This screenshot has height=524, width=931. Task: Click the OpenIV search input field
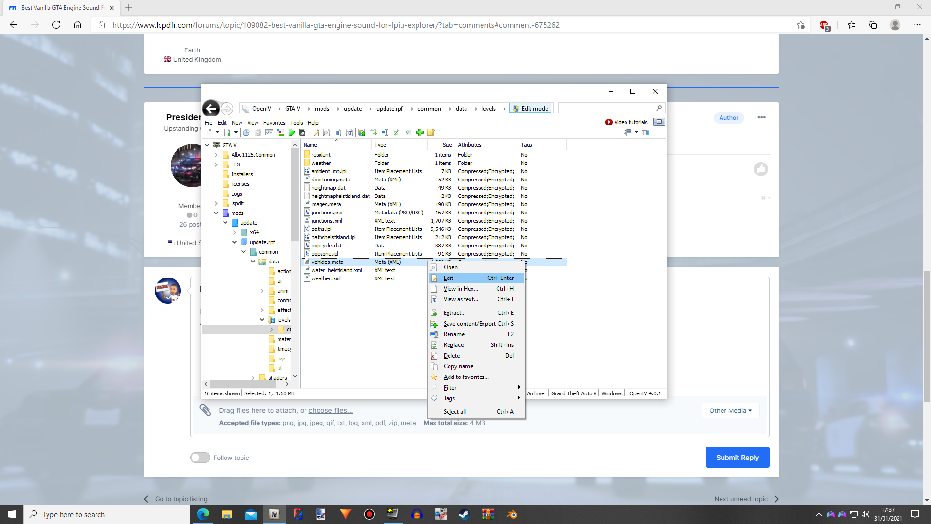[x=606, y=108]
